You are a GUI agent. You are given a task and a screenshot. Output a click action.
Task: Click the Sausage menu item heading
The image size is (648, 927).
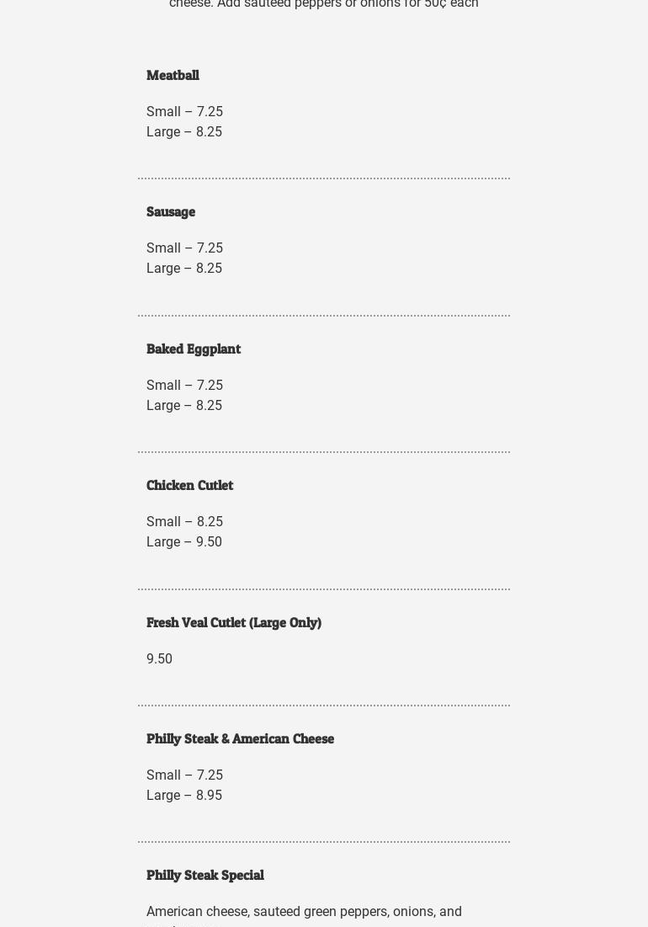click(x=171, y=211)
